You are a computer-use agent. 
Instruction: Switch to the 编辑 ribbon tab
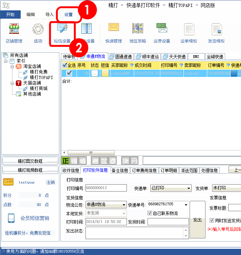(x=31, y=14)
